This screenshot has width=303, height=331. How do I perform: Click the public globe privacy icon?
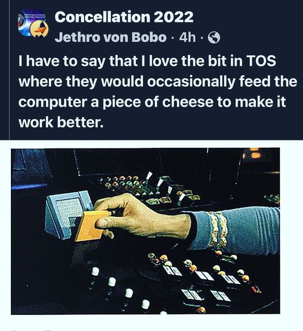[214, 37]
